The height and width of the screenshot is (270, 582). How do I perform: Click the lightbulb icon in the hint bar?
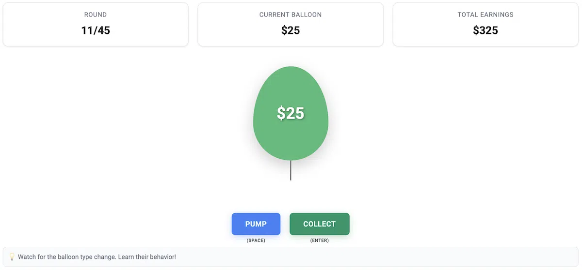12,257
